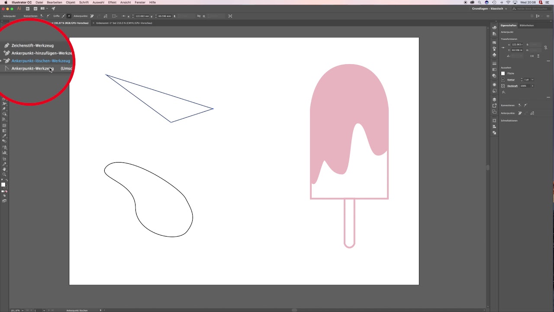Select Zeichenstift-Werkzeug from the flyout

pyautogui.click(x=32, y=45)
